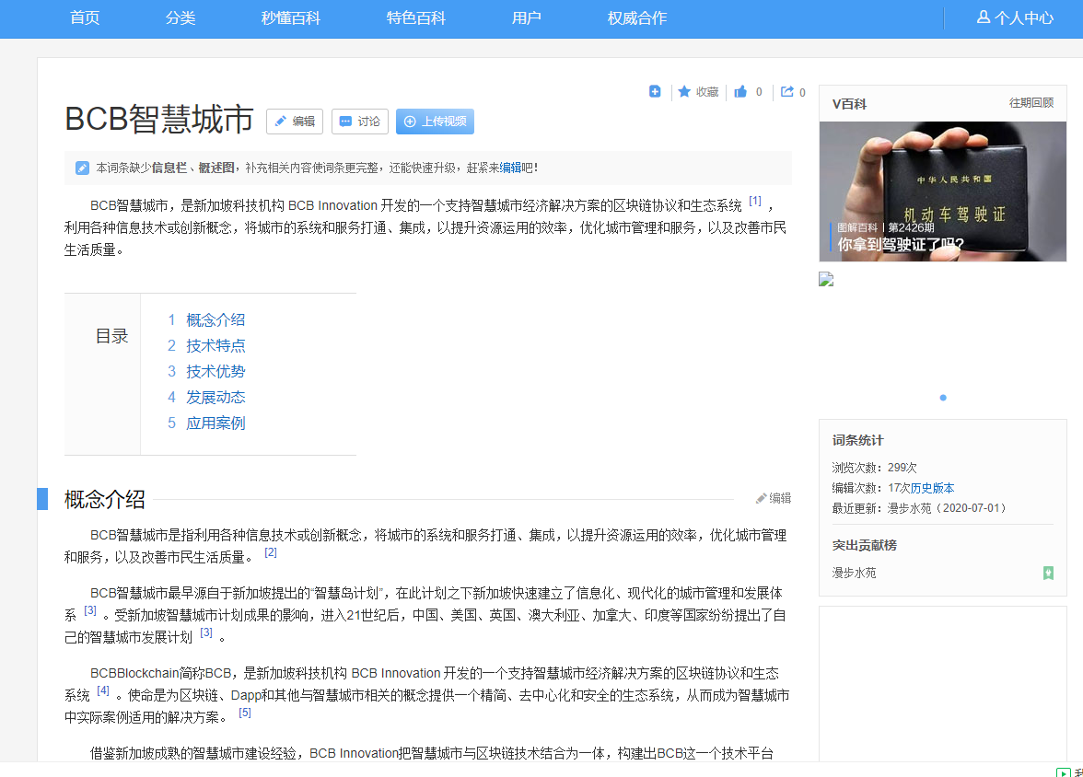Screen dimensions: 1083x777
Task: Open the driver's license V百科 thumbnail
Action: tap(942, 191)
